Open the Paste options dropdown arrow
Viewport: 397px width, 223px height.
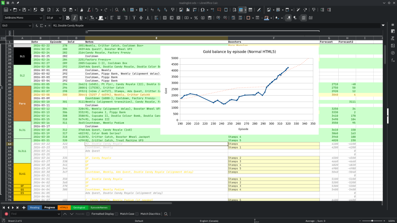pyautogui.click(x=75, y=10)
